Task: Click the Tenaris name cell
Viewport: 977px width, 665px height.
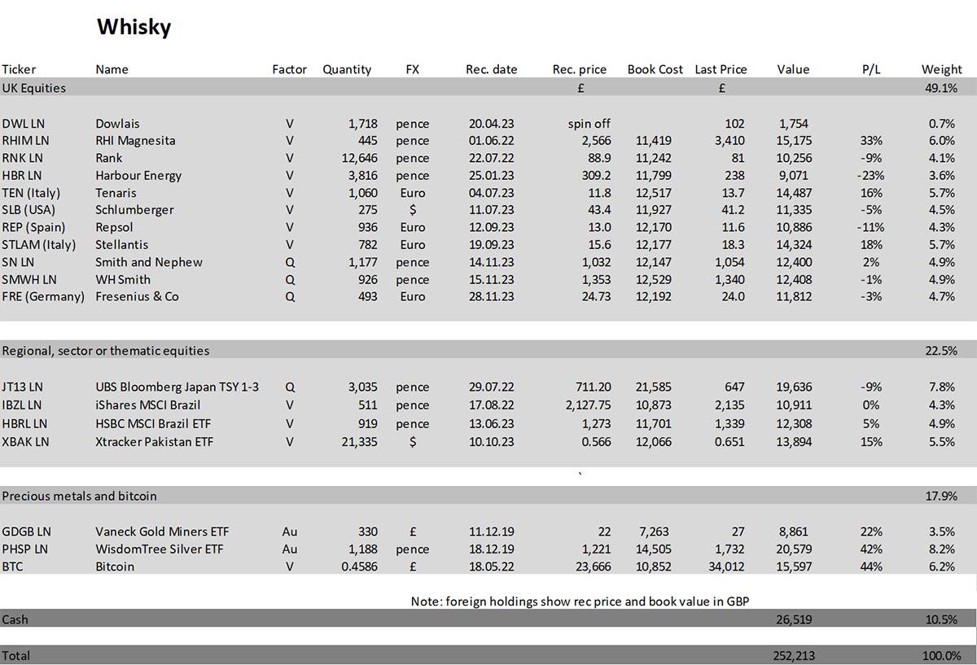Action: (x=116, y=193)
